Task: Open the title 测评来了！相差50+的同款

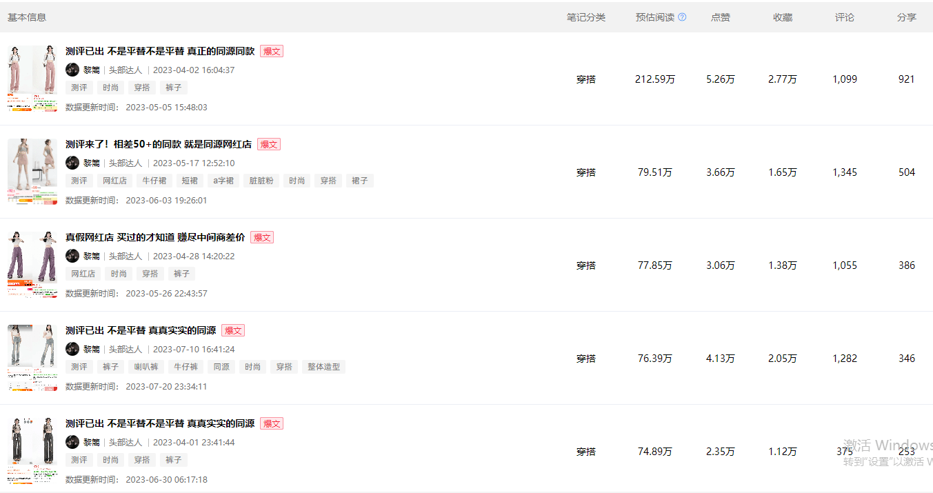Action: click(159, 144)
